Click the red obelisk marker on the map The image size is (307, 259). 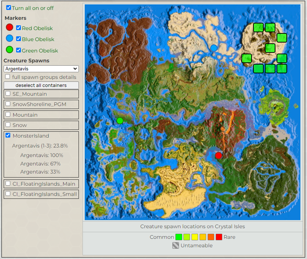[x=219, y=156]
